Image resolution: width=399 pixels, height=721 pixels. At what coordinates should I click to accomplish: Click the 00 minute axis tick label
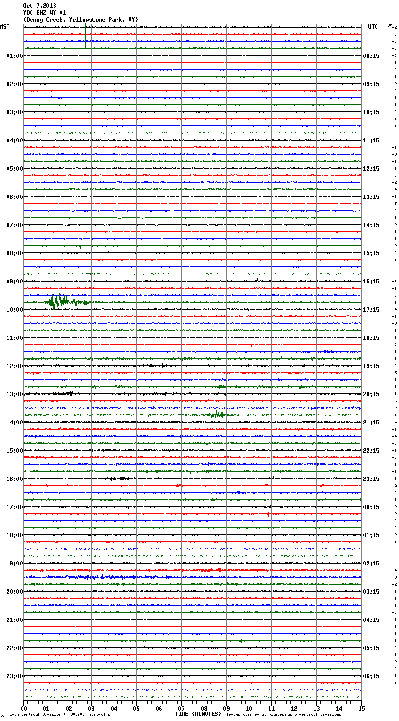(24, 708)
